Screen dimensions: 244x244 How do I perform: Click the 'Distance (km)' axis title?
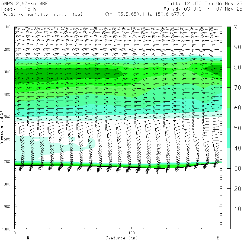122,238
